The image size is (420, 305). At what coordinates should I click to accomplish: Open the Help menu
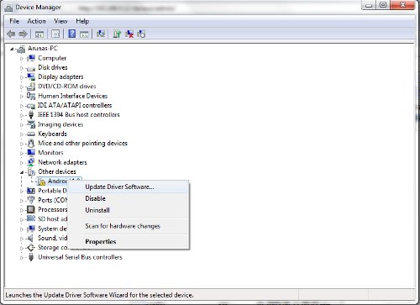pyautogui.click(x=82, y=21)
